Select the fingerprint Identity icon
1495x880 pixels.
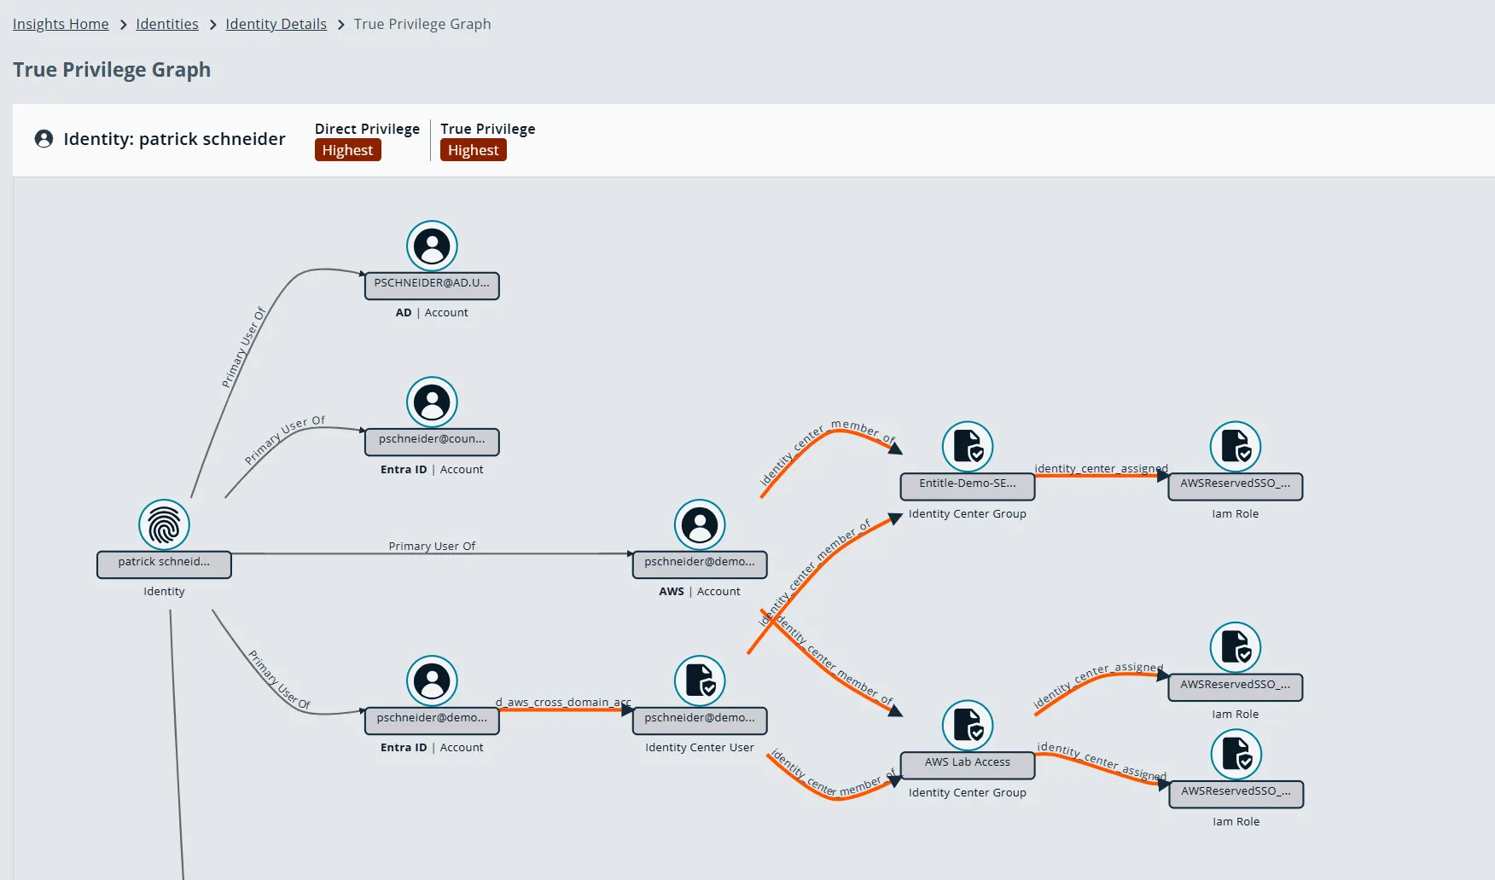pyautogui.click(x=164, y=524)
